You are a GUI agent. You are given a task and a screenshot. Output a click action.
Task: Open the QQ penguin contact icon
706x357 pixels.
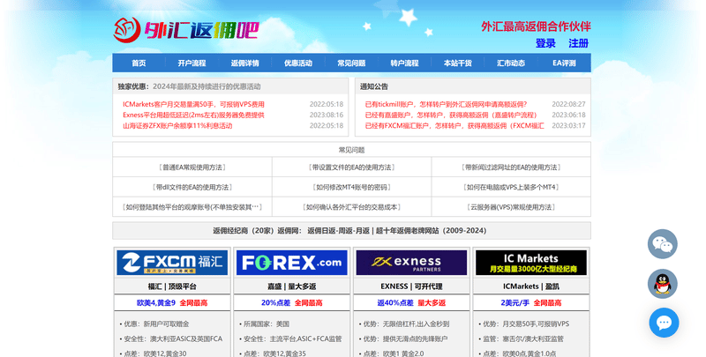click(663, 284)
